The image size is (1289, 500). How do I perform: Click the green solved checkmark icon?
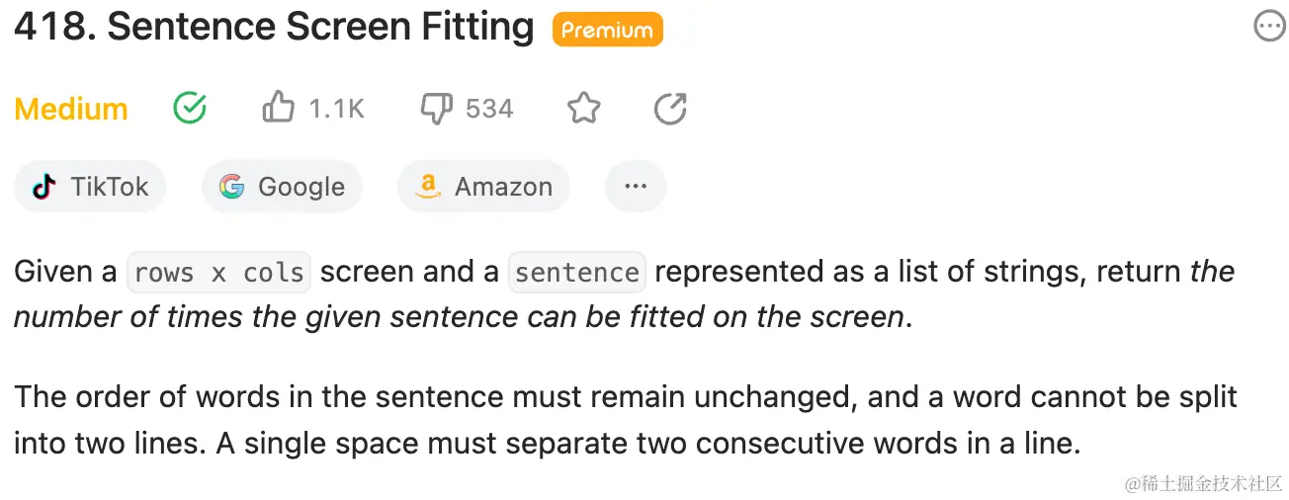[x=190, y=108]
